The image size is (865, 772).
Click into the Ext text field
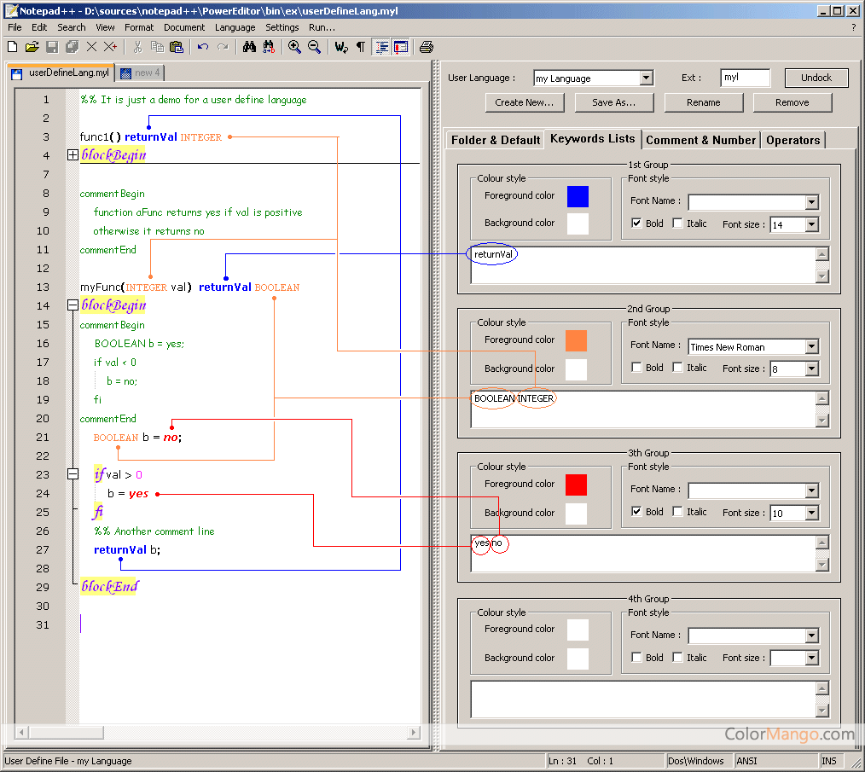(x=744, y=78)
